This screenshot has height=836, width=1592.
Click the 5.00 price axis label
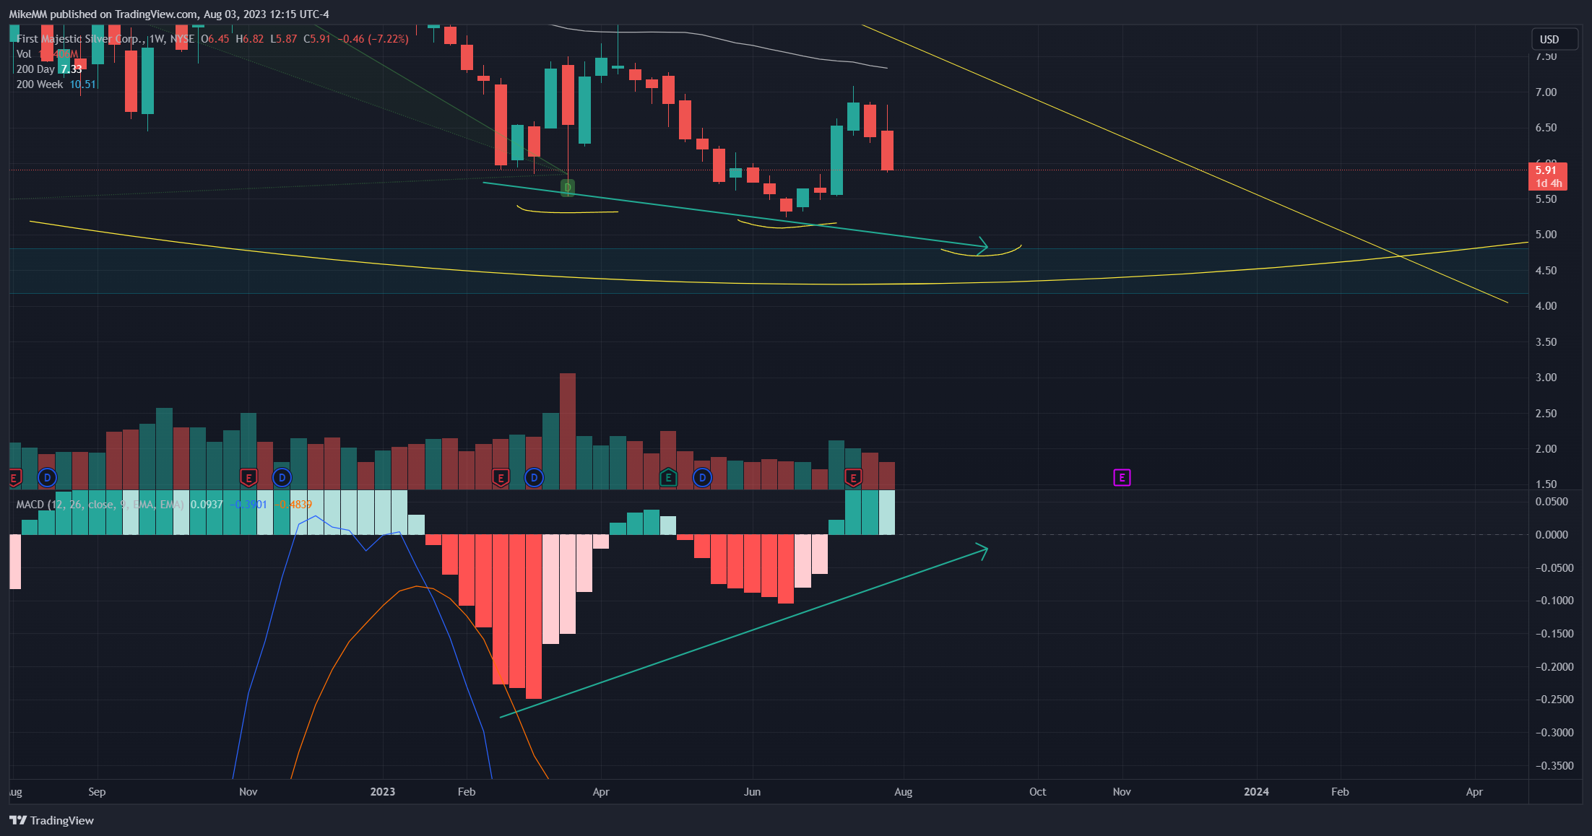click(1546, 235)
